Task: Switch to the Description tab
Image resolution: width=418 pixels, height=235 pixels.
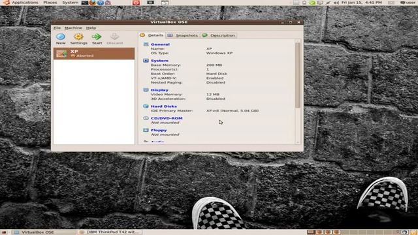Action: 219,35
